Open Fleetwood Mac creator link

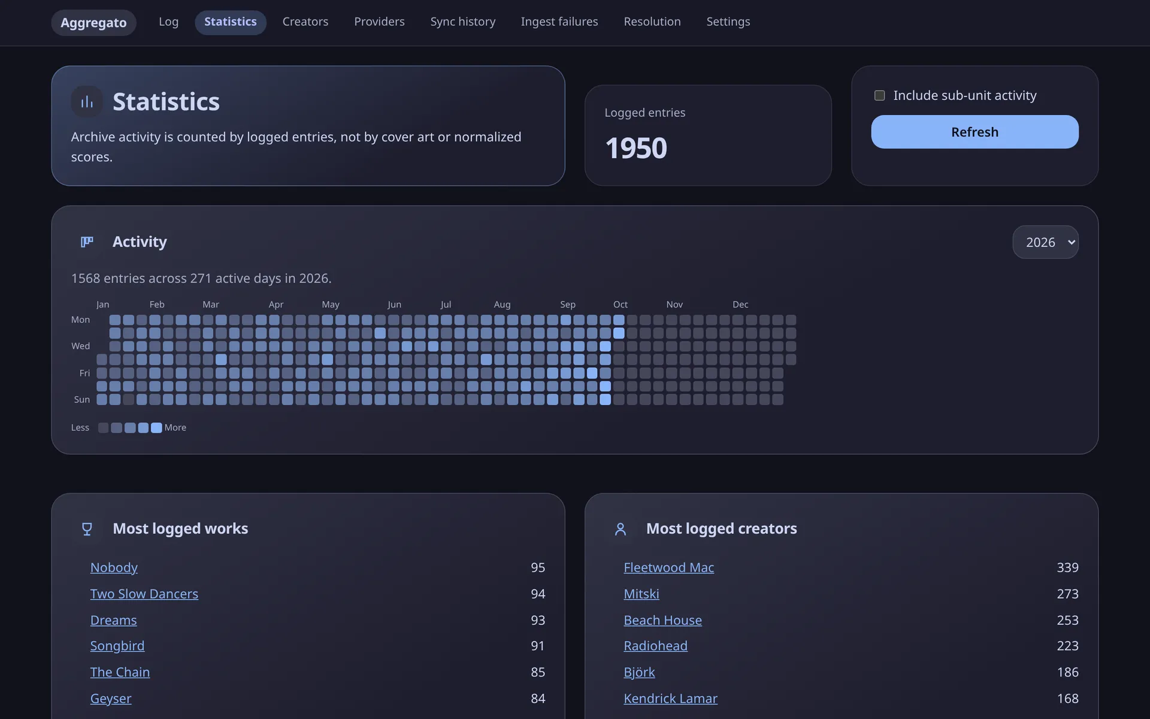(668, 567)
